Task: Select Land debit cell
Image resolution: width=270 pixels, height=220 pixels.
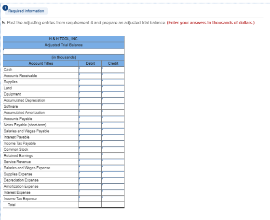Action: click(x=90, y=88)
